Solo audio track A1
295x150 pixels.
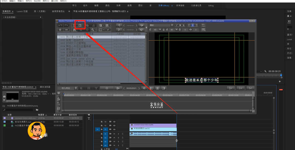(x=118, y=134)
